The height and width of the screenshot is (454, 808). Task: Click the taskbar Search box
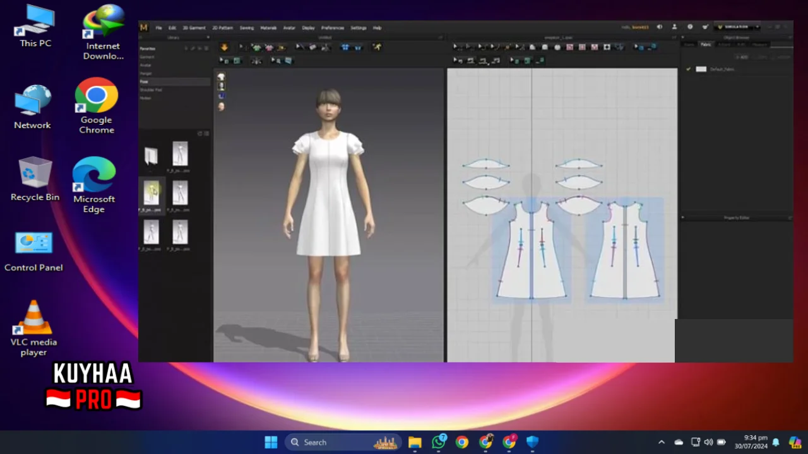343,442
